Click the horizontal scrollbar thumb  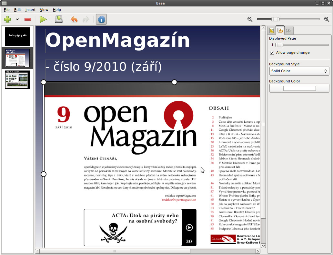(115, 251)
